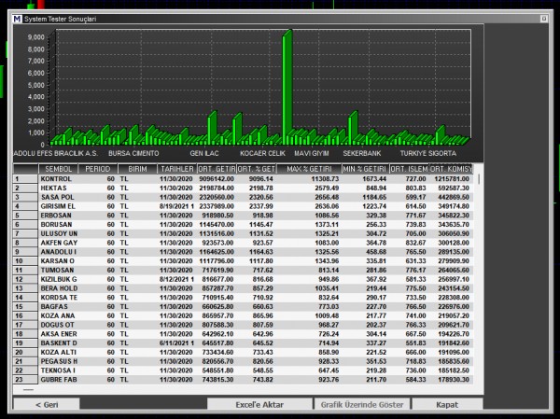Click KOCAER CELIK label on chart axis

[262, 153]
